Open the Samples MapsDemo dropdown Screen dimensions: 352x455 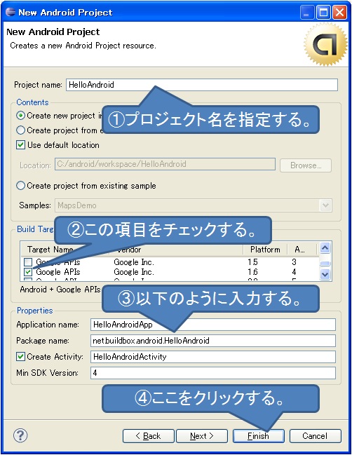point(325,205)
